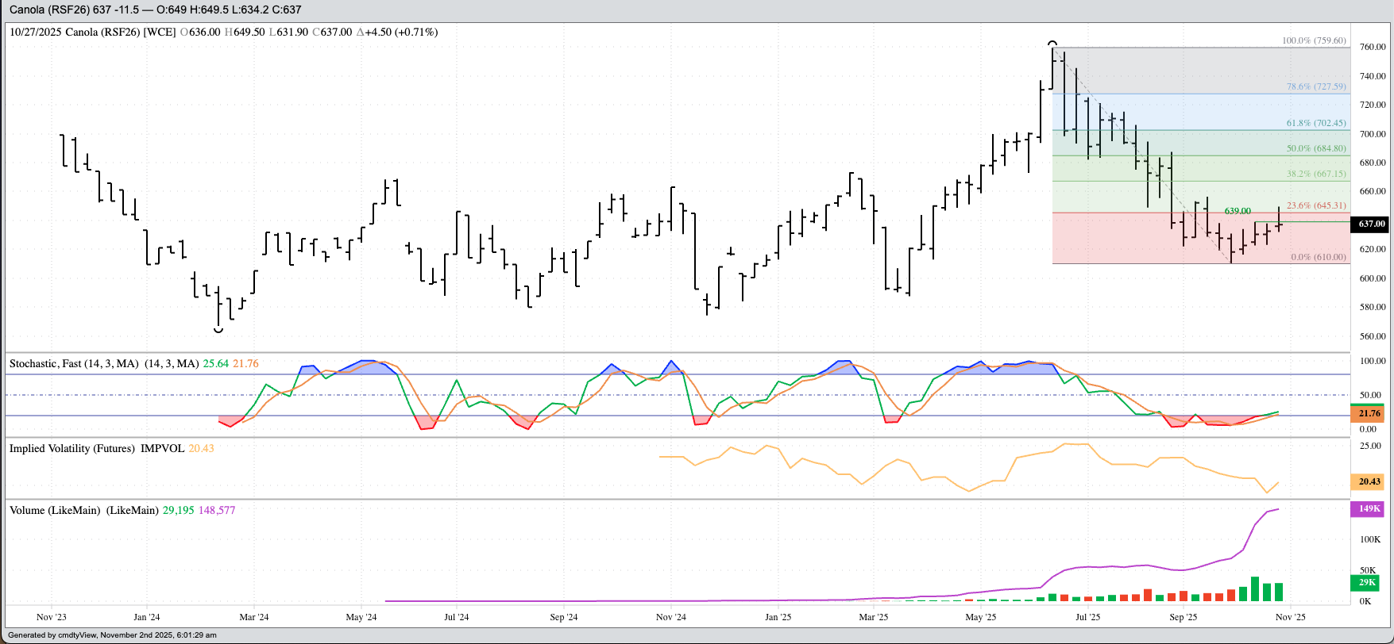The image size is (1394, 644).
Task: Click the Generated by cmdtyView footer text
Action: point(112,635)
